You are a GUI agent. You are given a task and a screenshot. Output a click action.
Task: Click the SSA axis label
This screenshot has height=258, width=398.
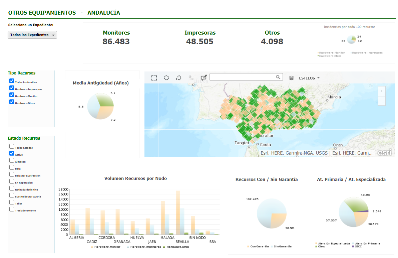[213, 242]
